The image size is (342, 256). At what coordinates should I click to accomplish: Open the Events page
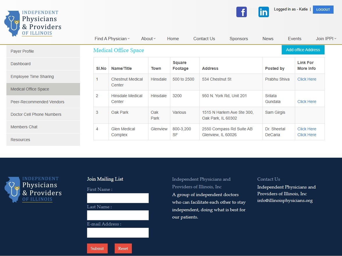pos(295,39)
